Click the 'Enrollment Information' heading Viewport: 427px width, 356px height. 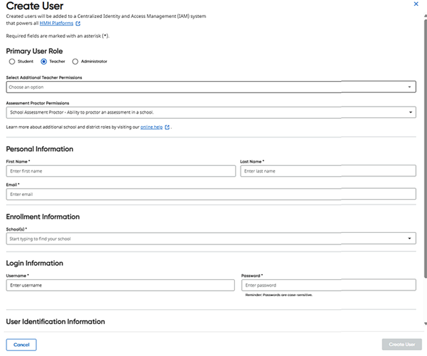[43, 217]
